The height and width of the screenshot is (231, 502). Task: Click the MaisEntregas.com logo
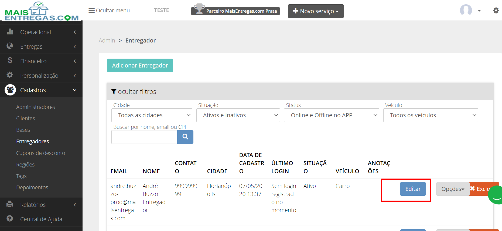(42, 11)
